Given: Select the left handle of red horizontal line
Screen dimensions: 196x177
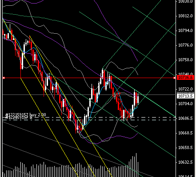Looking at the screenshot, I should click(4, 78).
